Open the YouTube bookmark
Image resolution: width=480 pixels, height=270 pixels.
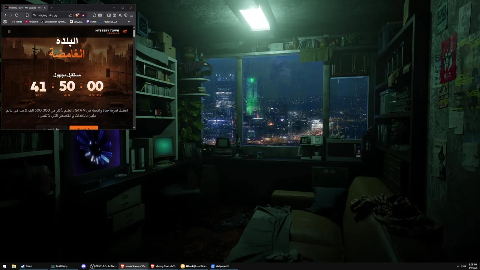(32, 22)
